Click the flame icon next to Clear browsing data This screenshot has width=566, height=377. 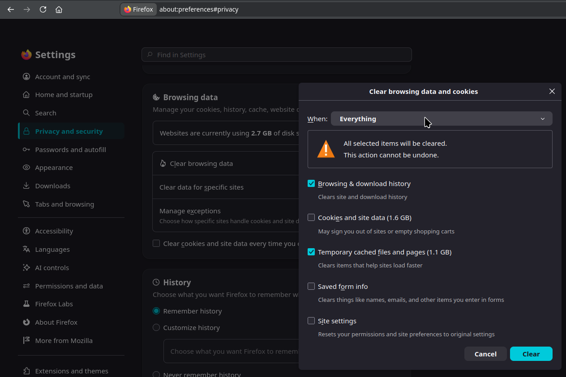163,164
